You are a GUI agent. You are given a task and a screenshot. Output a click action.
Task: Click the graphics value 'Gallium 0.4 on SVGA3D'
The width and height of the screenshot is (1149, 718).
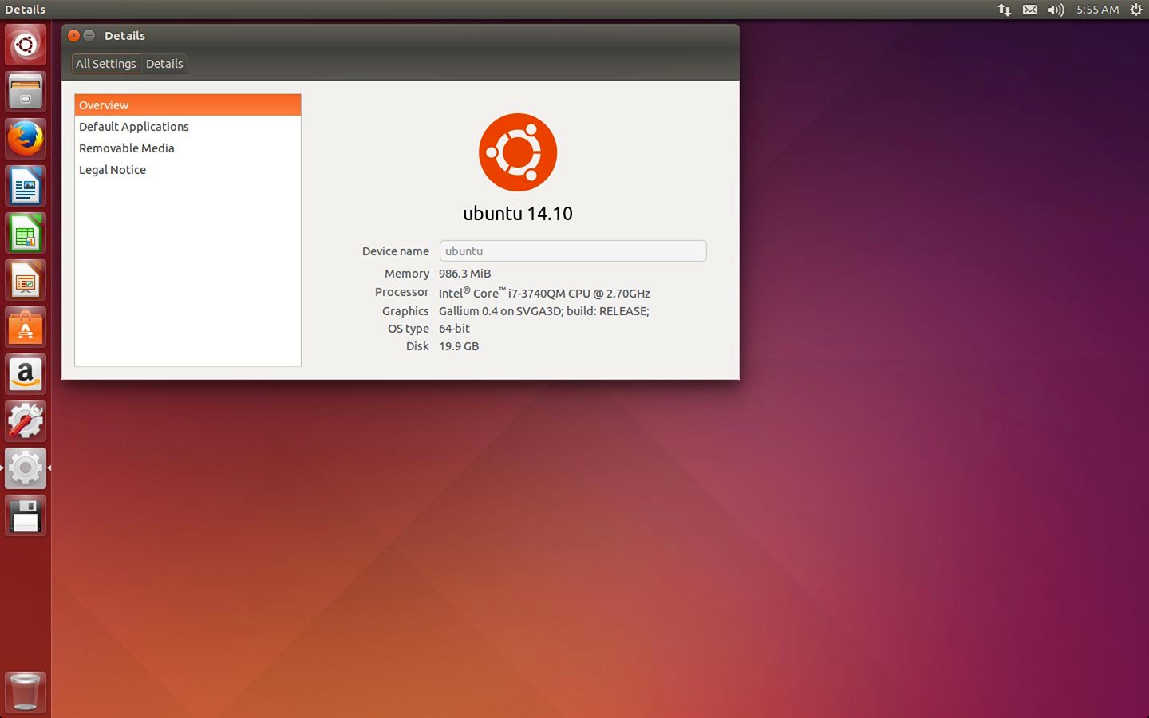499,311
